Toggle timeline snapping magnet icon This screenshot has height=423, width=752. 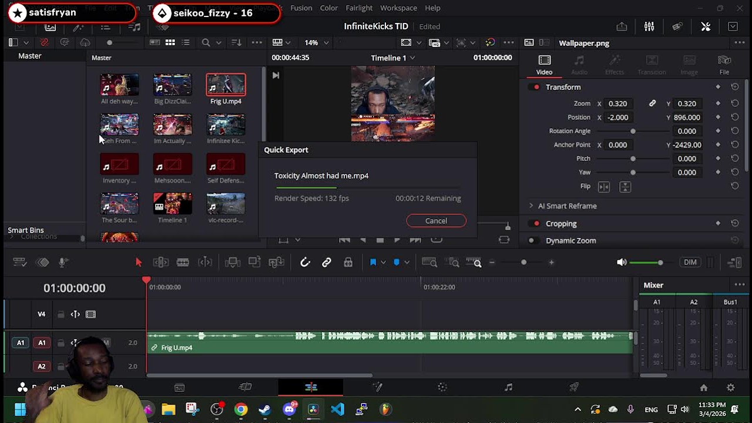305,263
